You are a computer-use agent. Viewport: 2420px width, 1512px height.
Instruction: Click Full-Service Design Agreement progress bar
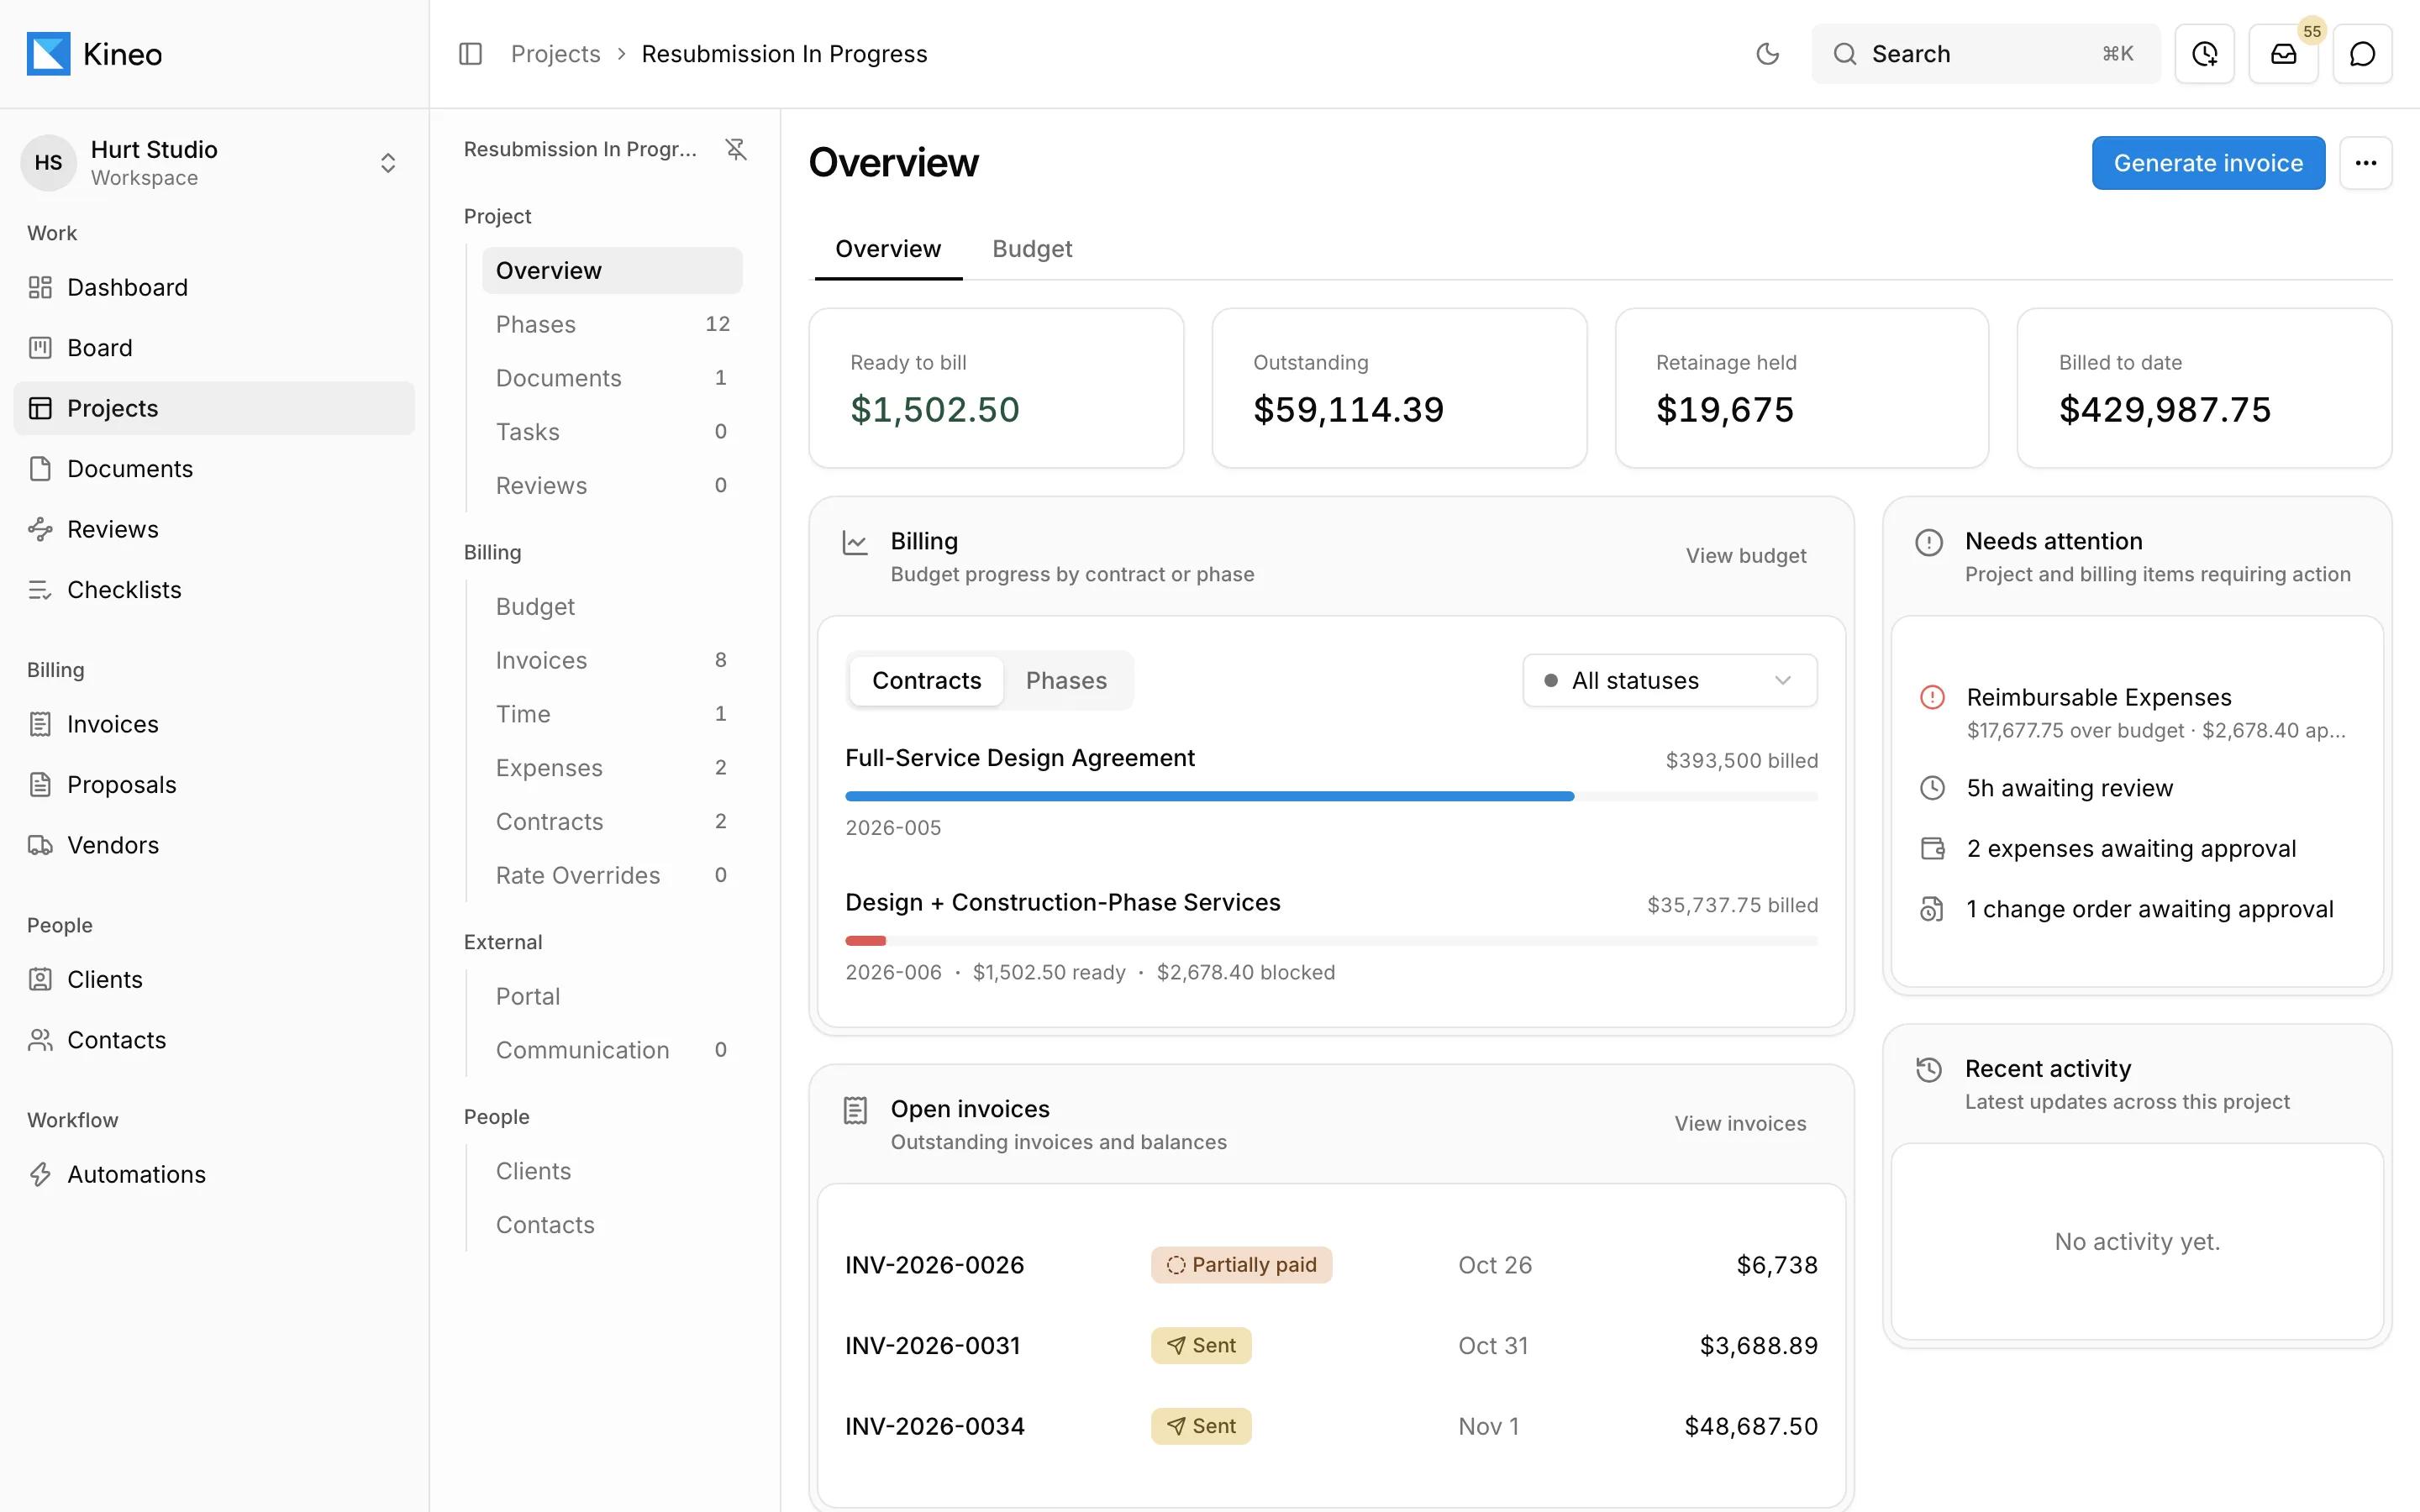(x=1331, y=796)
